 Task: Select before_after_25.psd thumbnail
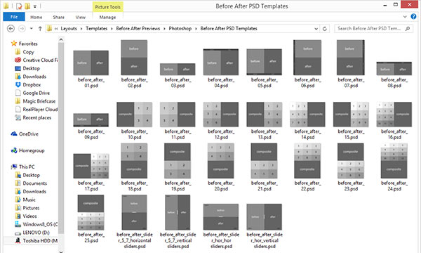tap(91, 212)
